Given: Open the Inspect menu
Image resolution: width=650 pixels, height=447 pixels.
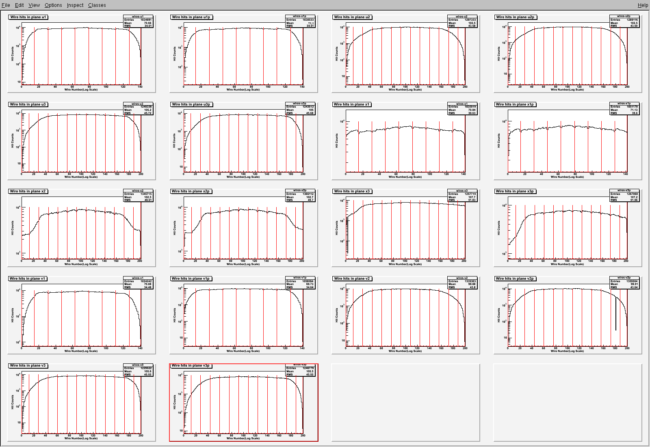Looking at the screenshot, I should pos(75,5).
